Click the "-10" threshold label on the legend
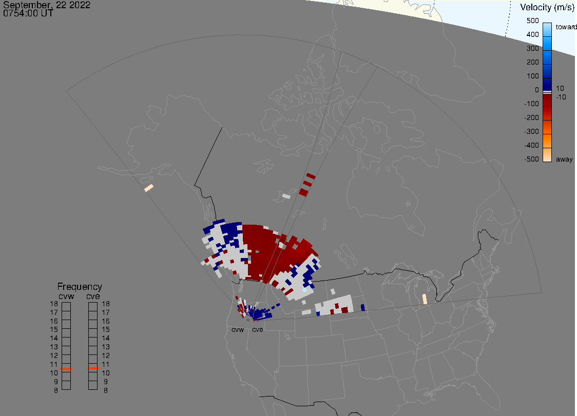This screenshot has width=577, height=416. (x=561, y=97)
